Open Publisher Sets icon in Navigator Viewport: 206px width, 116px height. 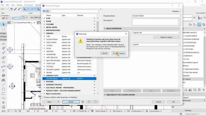[204, 24]
